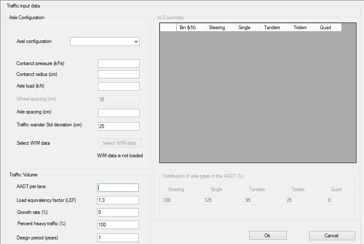Image resolution: width=364 pixels, height=244 pixels.
Task: Focus the Axle spacing (cm) input
Action: [x=119, y=113]
